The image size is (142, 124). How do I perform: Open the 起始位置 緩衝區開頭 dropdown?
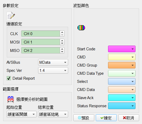[x=21, y=114]
